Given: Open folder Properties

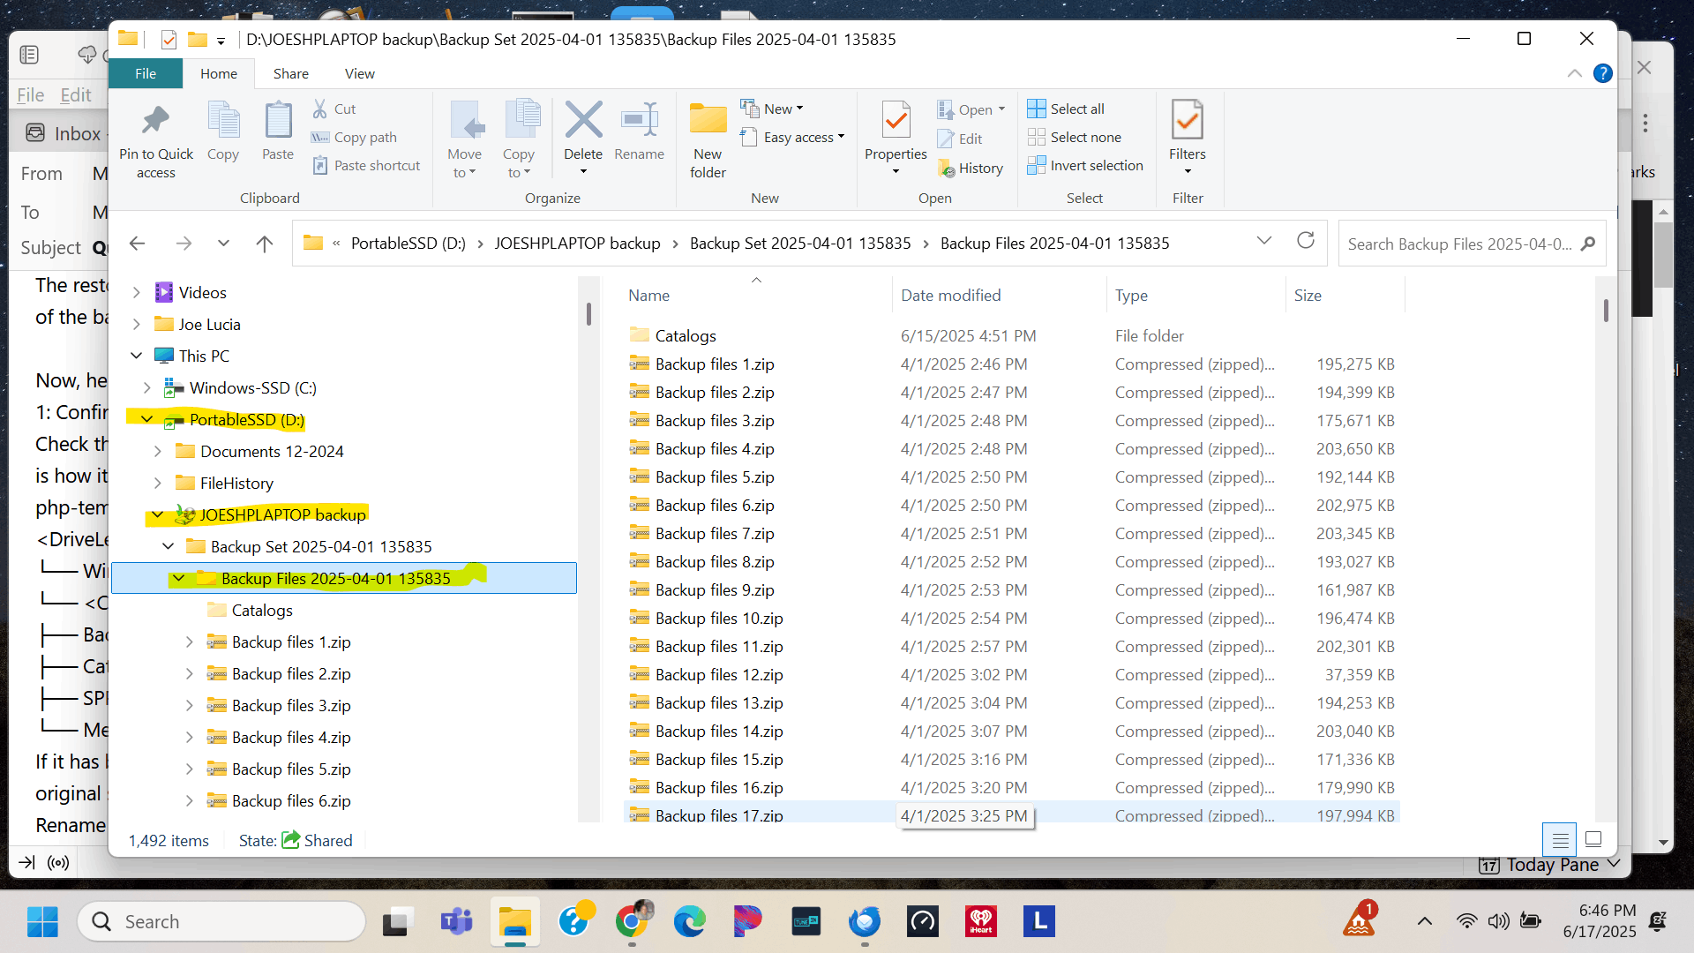Looking at the screenshot, I should click(x=895, y=132).
